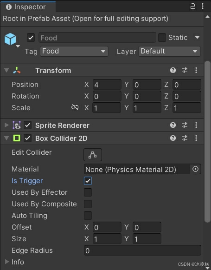The height and width of the screenshot is (270, 211).
Task: Enable the Used By Effector checkbox
Action: pos(88,192)
